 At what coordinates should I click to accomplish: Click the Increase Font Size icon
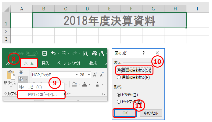pyautogui.click(x=95, y=75)
